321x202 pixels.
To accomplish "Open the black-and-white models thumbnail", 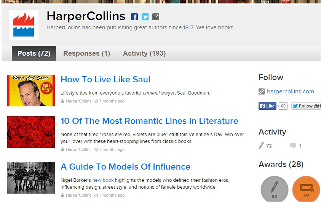I will [x=31, y=178].
